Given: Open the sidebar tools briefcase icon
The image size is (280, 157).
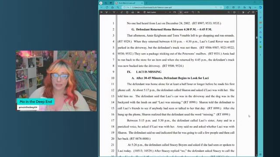Looking at the screenshot, I should [x=260, y=23].
